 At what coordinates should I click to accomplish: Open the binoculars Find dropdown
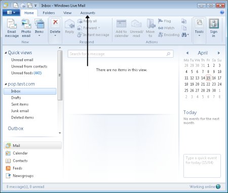tap(185, 35)
